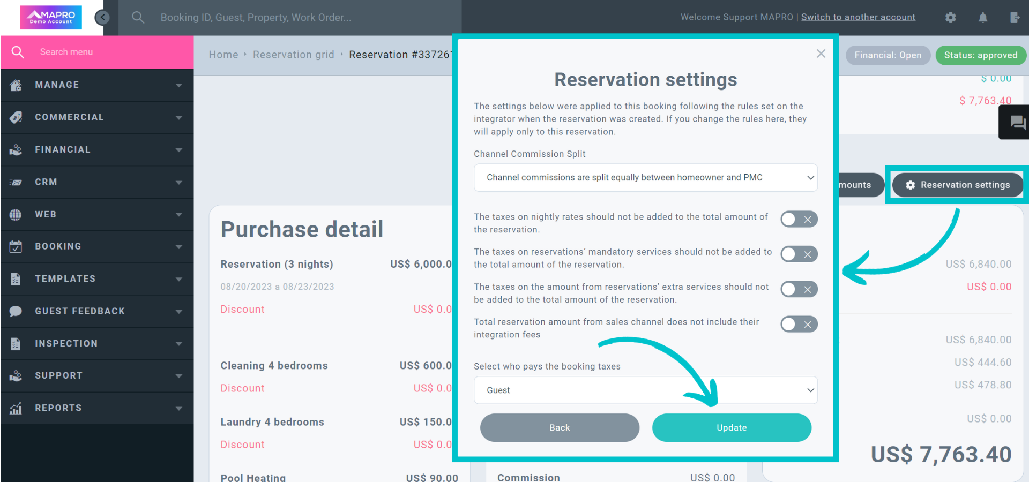This screenshot has width=1029, height=482.
Task: Toggle mandatory services taxes setting on
Action: pyautogui.click(x=799, y=254)
